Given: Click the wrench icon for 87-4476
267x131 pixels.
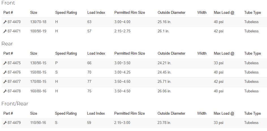Looking at the screenshot, I should pos(5,72).
